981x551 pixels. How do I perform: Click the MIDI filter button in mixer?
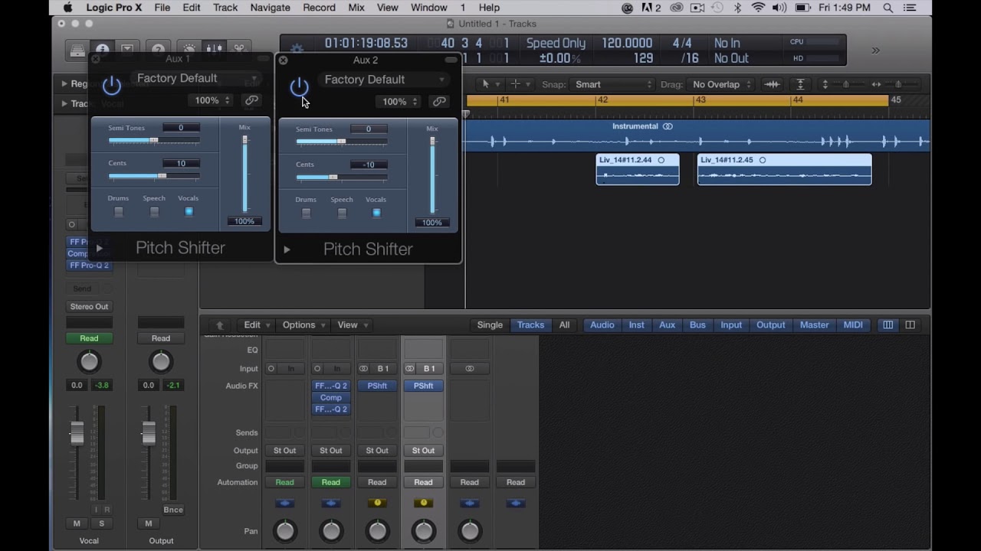pos(853,325)
